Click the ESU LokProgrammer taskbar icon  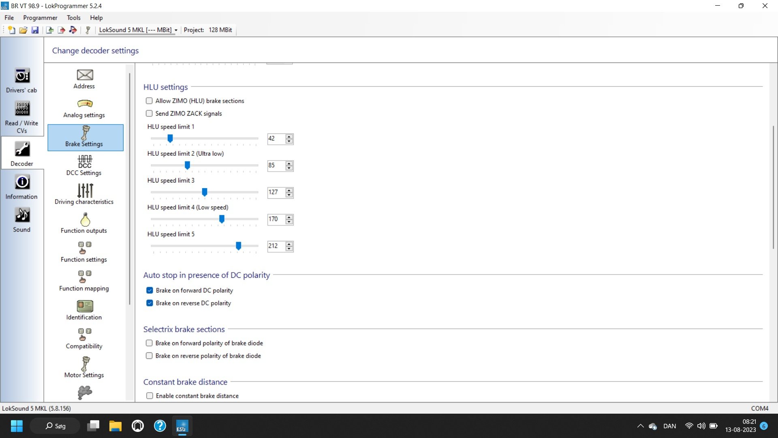pyautogui.click(x=182, y=426)
